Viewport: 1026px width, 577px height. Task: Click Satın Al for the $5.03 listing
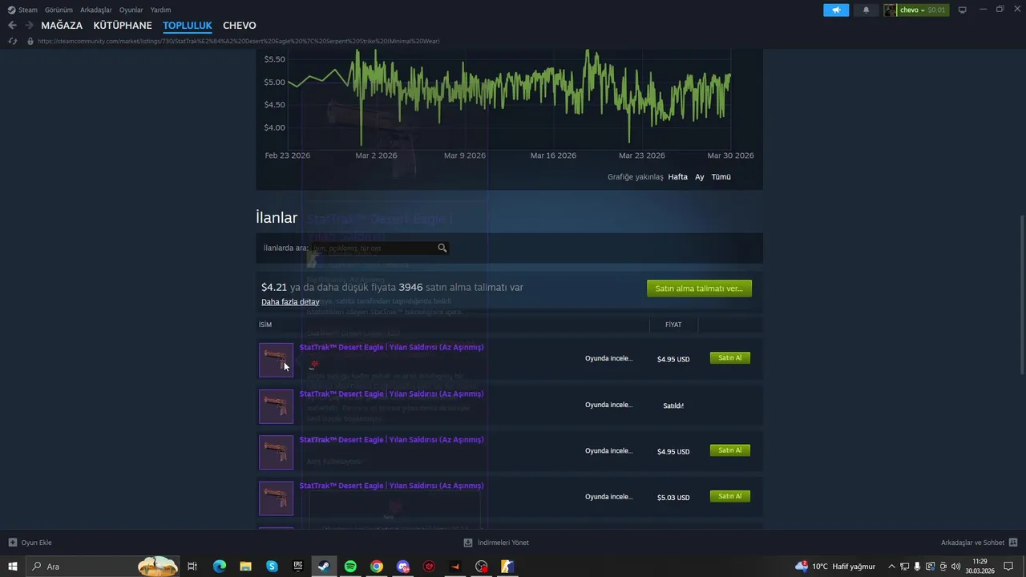pos(730,496)
